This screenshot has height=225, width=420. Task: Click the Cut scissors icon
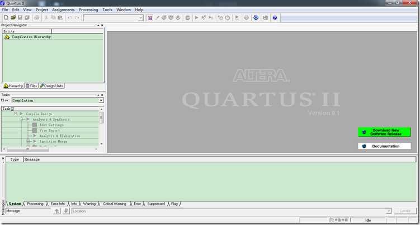click(x=46, y=18)
